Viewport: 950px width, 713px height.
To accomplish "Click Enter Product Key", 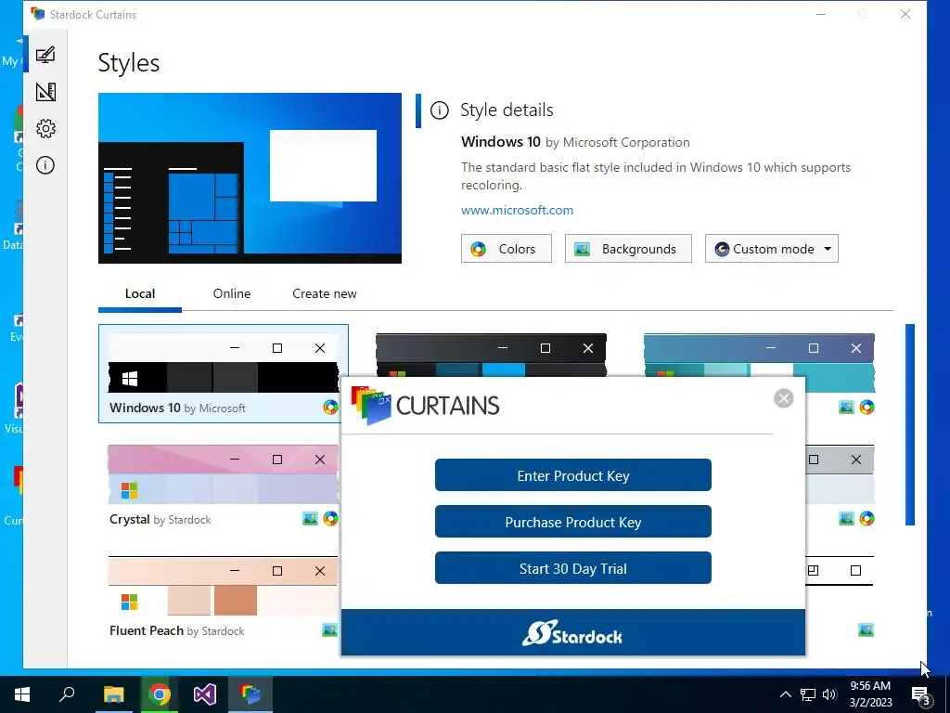I will click(572, 475).
